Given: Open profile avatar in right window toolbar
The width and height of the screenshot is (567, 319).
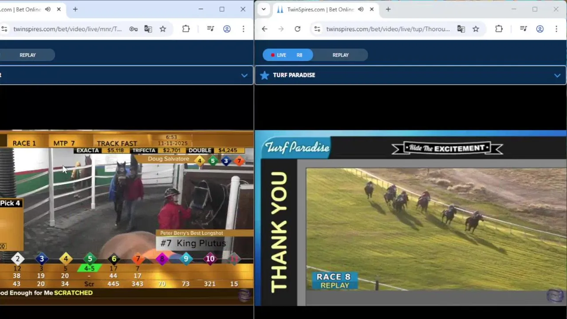Looking at the screenshot, I should pos(539,29).
